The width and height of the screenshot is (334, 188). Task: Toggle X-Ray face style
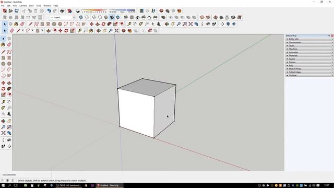click(x=81, y=17)
